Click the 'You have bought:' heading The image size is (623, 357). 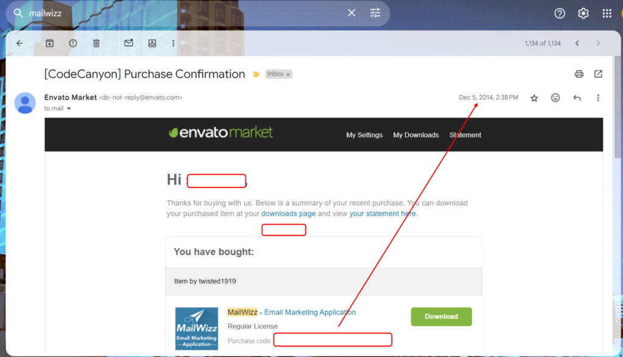tap(214, 252)
